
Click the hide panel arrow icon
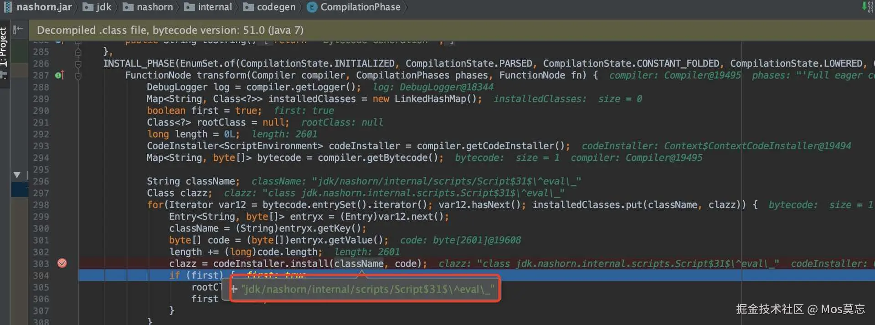(18, 30)
